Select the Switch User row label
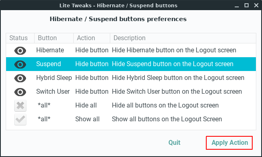262x157 pixels. tap(53, 92)
